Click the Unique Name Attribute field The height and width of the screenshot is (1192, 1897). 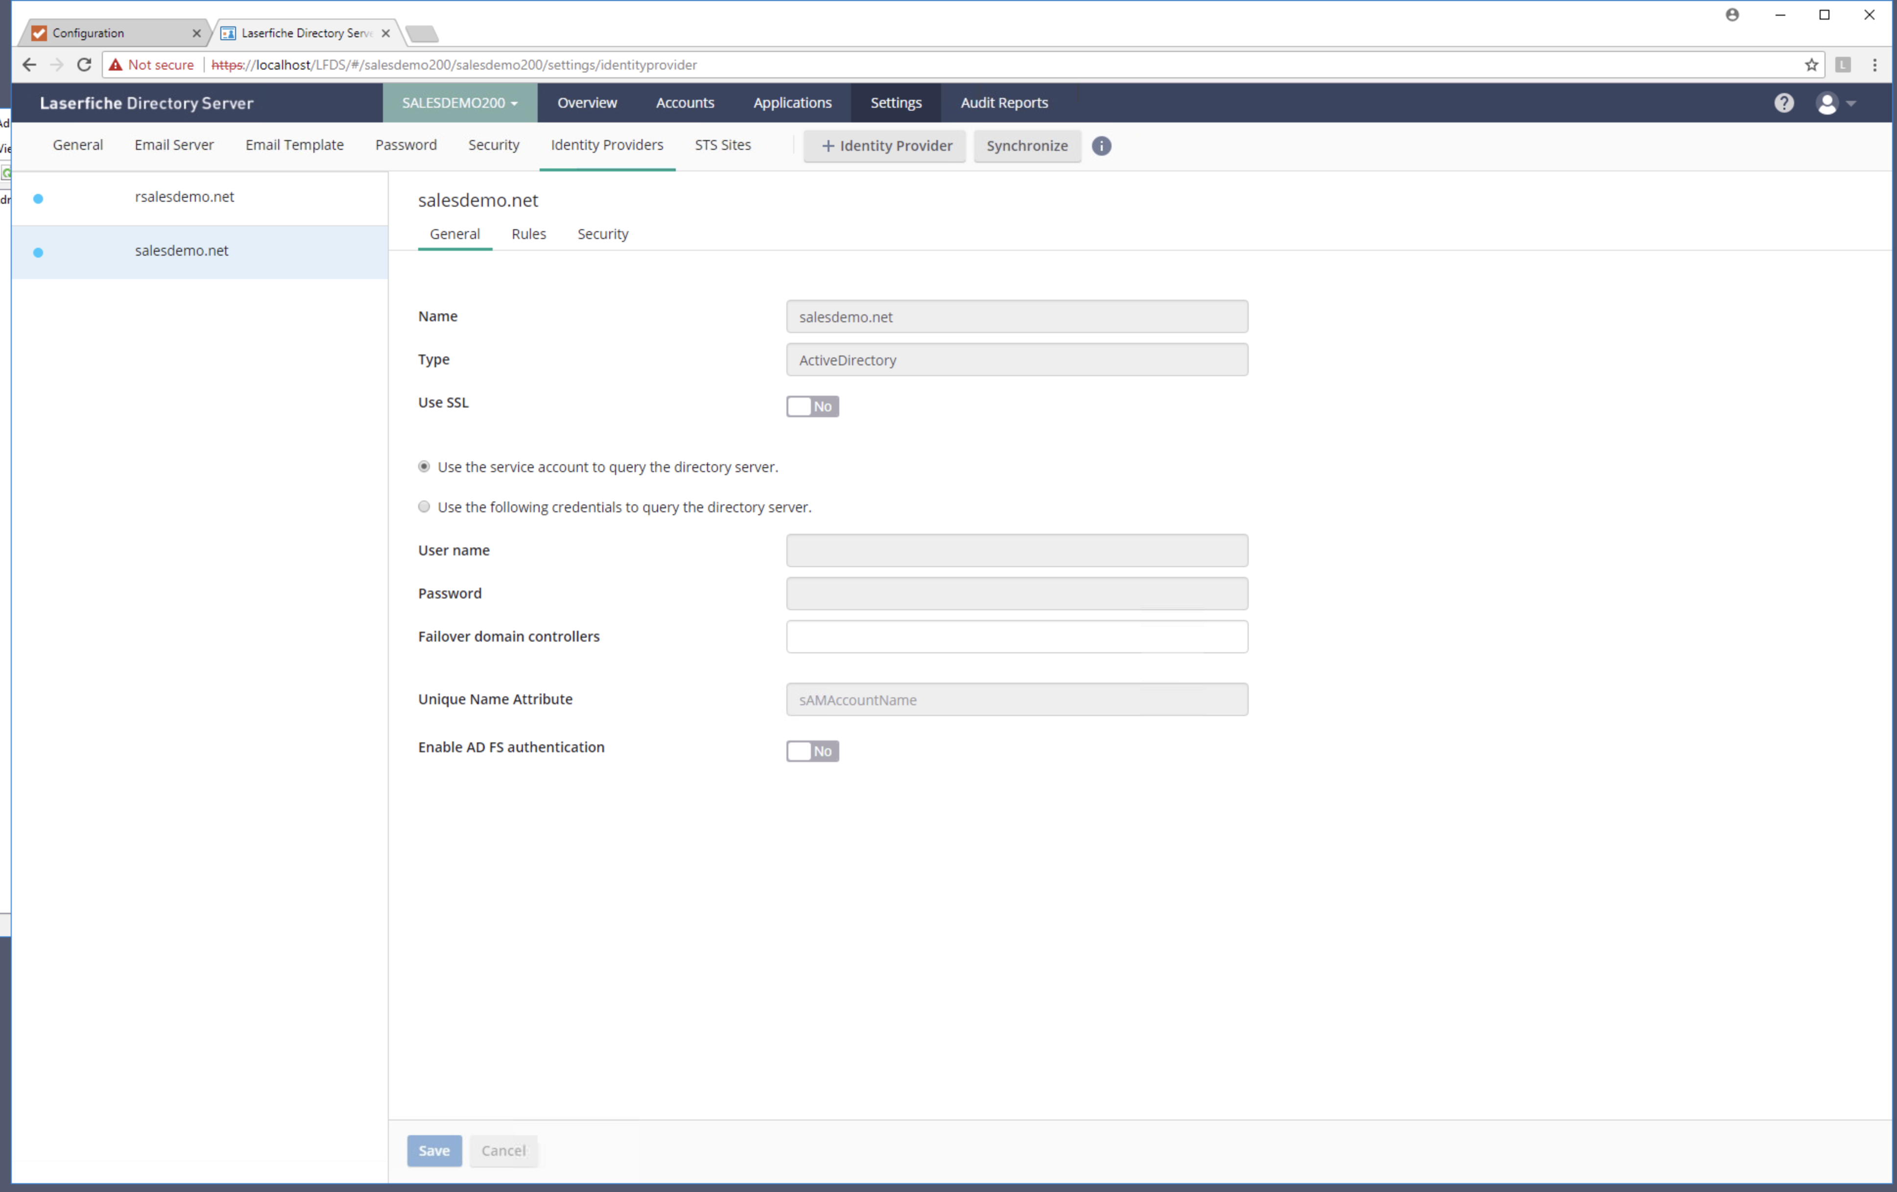pyautogui.click(x=1016, y=700)
